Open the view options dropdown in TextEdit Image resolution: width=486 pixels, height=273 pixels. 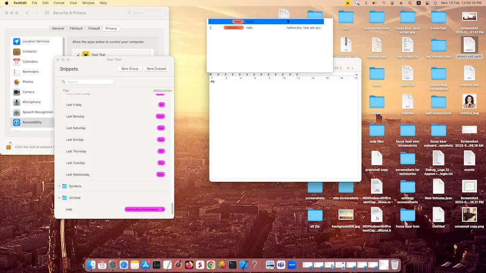pyautogui.click(x=349, y=68)
